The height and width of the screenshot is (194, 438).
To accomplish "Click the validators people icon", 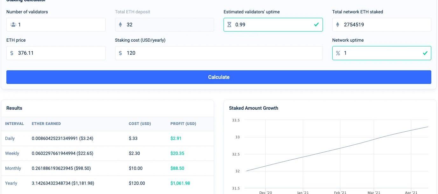I will (13, 24).
